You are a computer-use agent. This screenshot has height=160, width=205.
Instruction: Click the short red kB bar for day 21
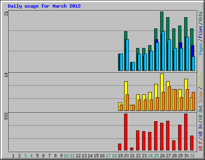pyautogui.click(x=132, y=149)
